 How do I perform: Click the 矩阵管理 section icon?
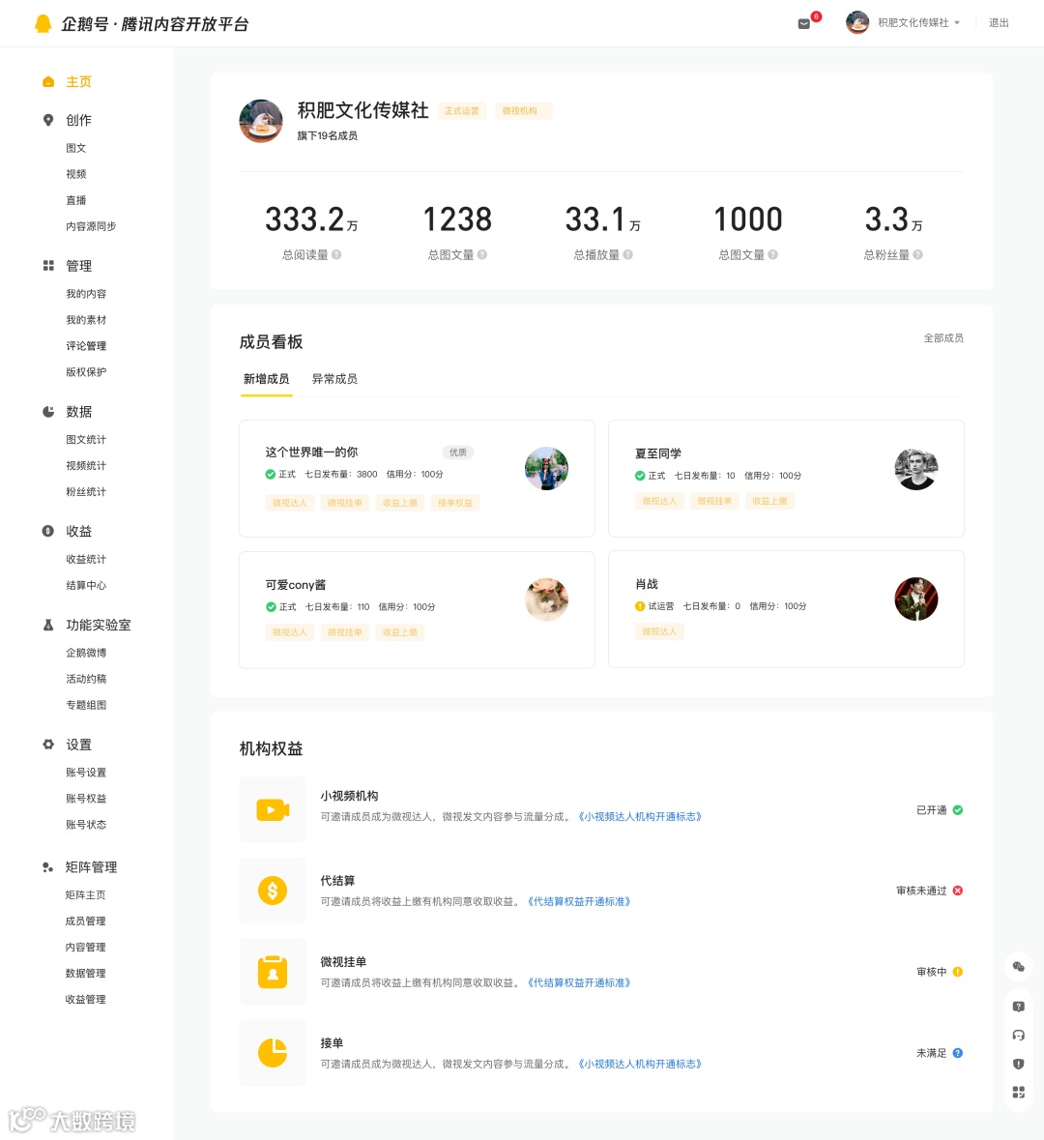(x=48, y=867)
